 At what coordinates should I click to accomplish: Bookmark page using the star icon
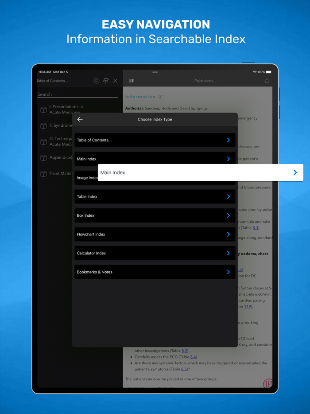tap(267, 81)
